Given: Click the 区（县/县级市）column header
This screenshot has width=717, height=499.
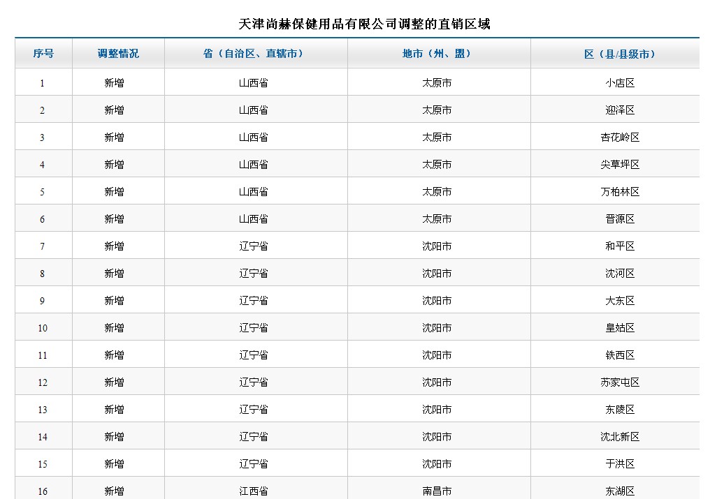Looking at the screenshot, I should [x=620, y=54].
